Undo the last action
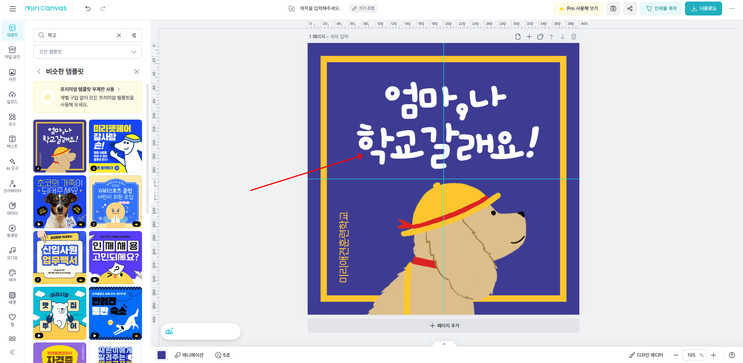 click(x=88, y=9)
